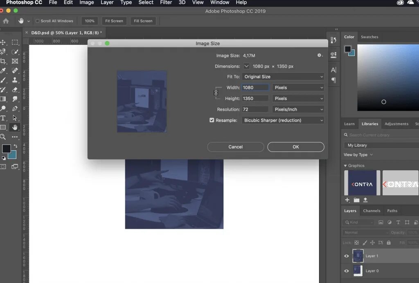This screenshot has width=419, height=283.
Task: Select the Crop tool
Action: tap(3, 61)
